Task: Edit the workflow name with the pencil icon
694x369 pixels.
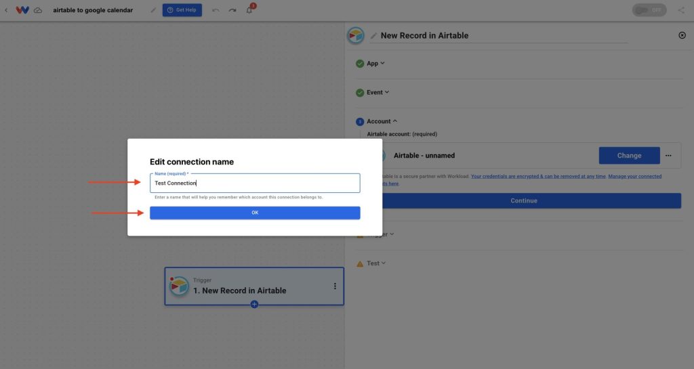Action: point(153,10)
